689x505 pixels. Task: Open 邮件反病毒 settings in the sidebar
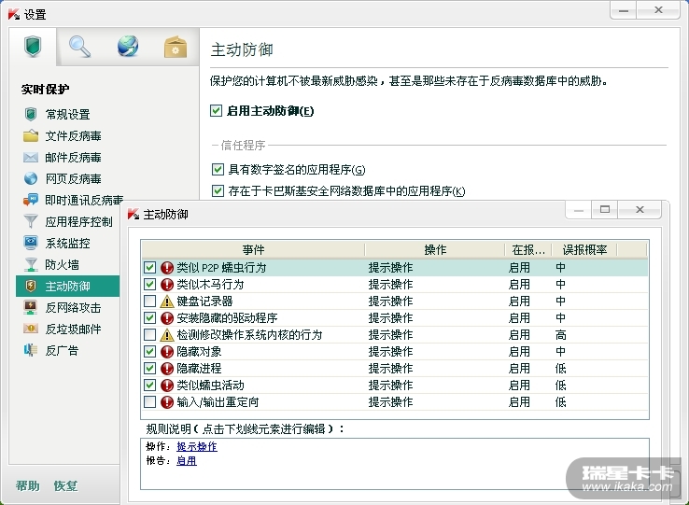click(73, 157)
